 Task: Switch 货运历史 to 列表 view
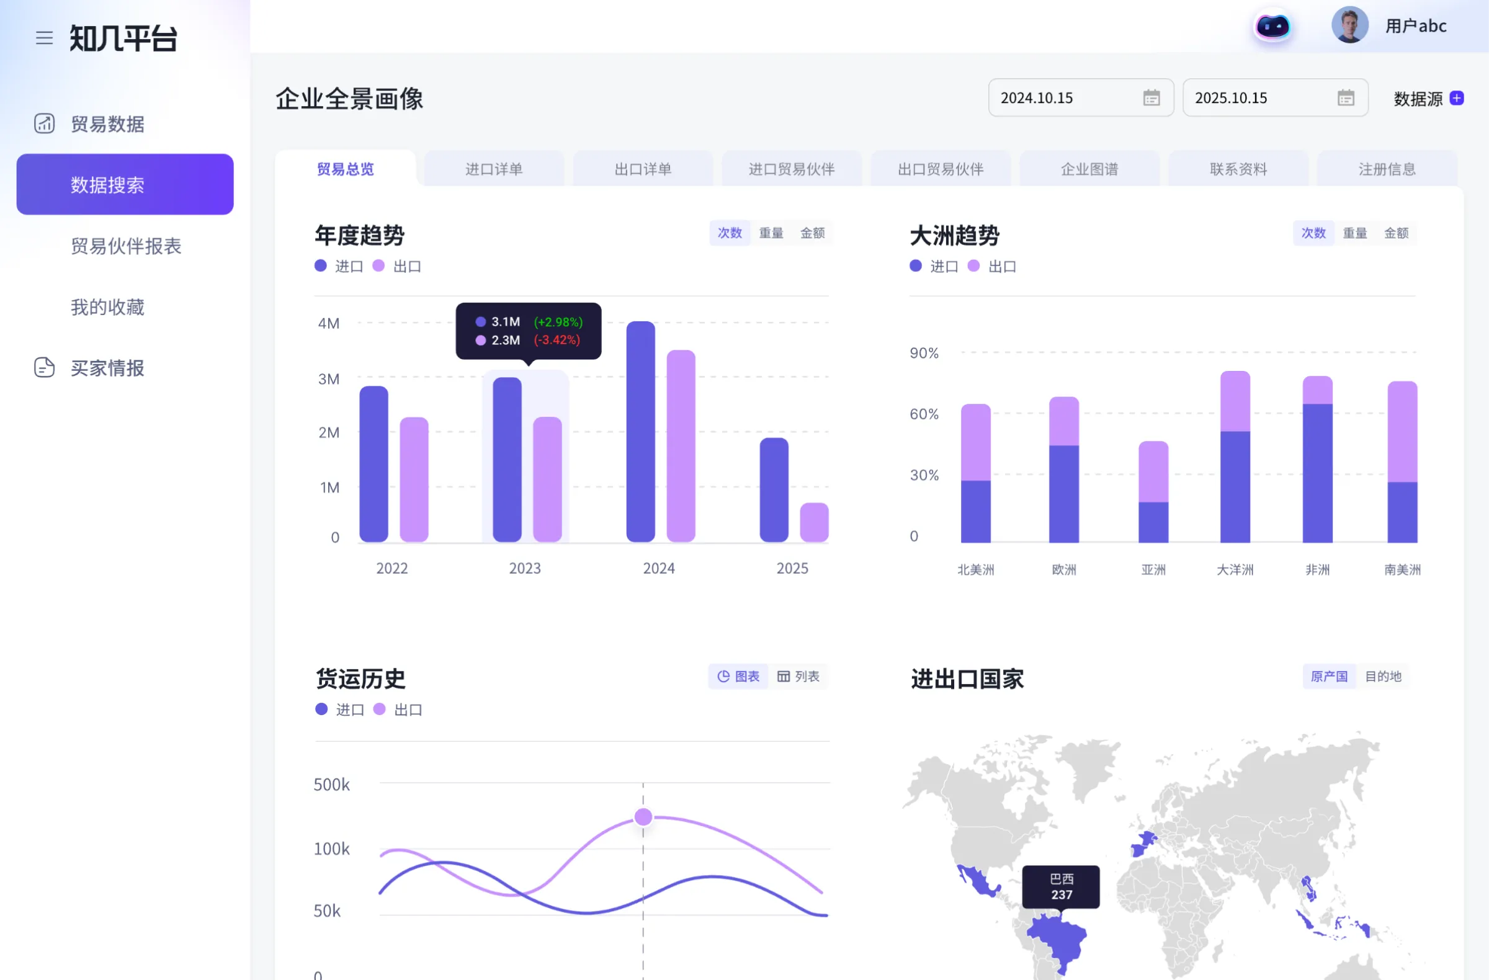798,677
